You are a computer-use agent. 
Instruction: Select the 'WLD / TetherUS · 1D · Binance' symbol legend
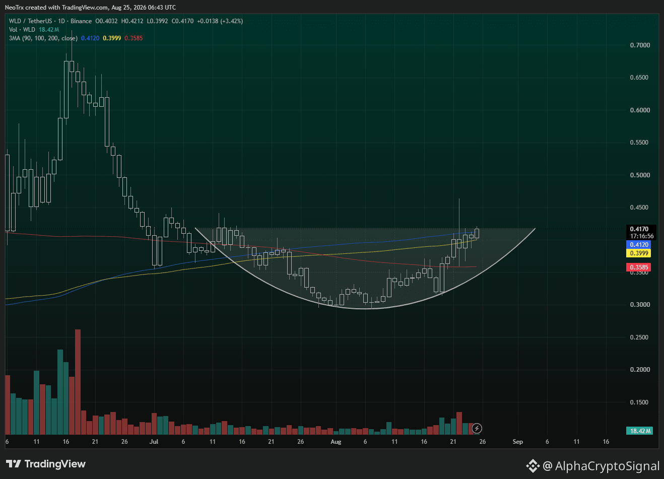click(x=50, y=21)
